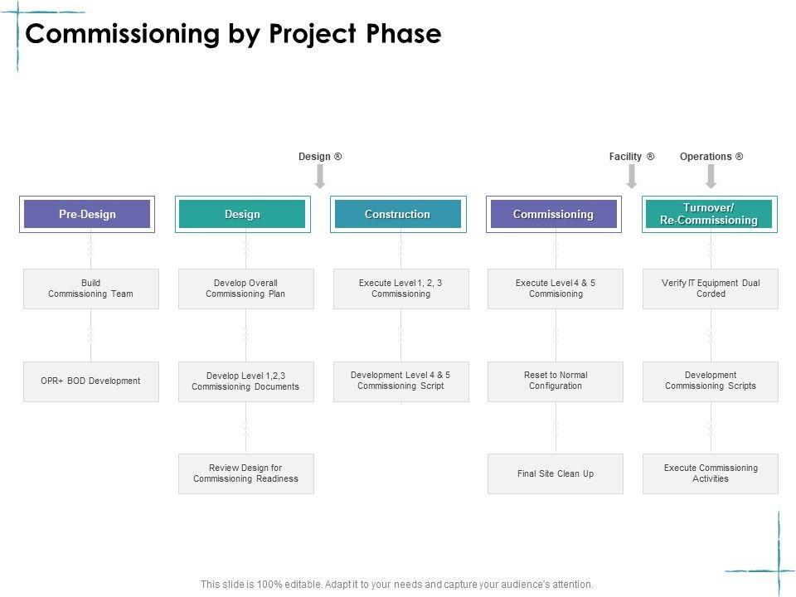The image size is (796, 597).
Task: Click the Review Design for Commissioning Readiness box
Action: (x=246, y=473)
